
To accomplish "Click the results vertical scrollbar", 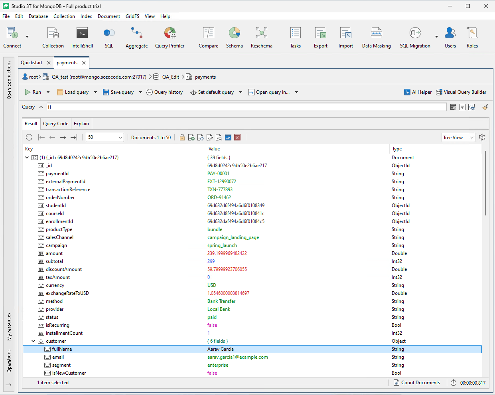I will pos(485,184).
